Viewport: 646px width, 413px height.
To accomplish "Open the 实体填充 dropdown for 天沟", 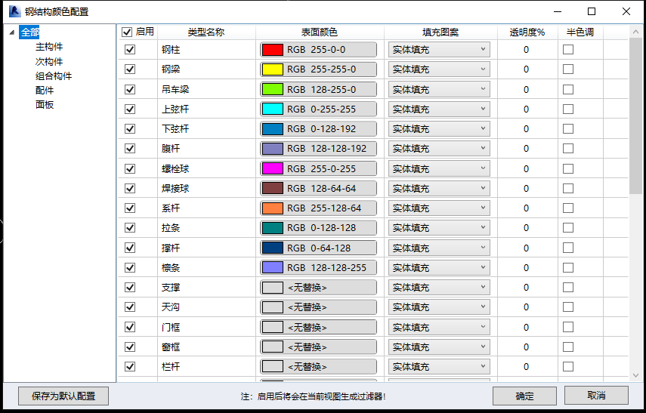I will pos(439,307).
